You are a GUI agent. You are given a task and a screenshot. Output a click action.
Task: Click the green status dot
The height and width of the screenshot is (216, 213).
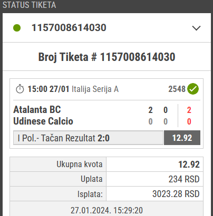pyautogui.click(x=17, y=28)
